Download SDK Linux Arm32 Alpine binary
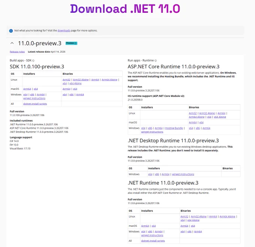 pyautogui.click(x=81, y=80)
